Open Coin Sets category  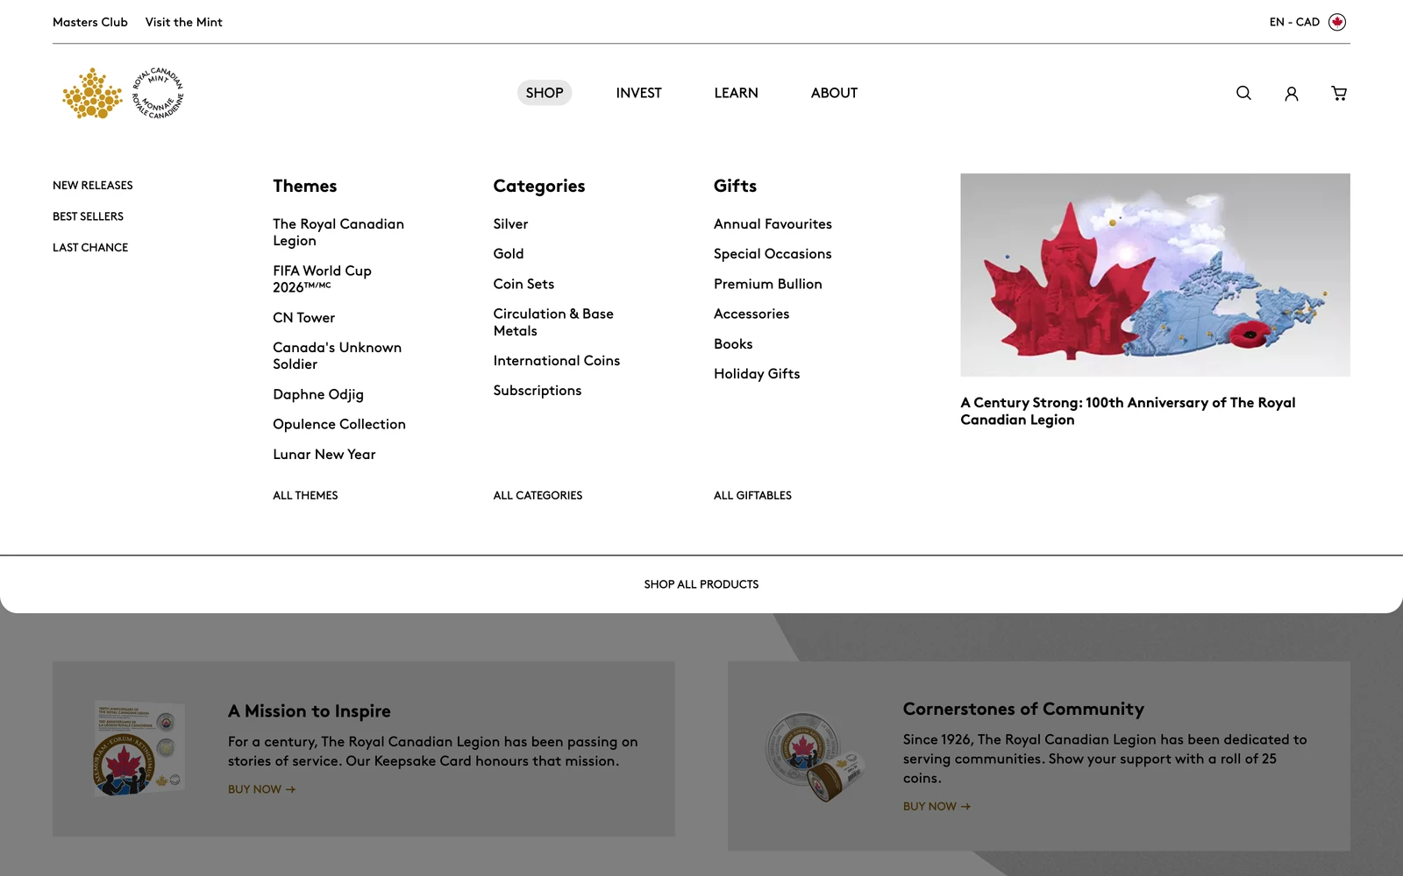[523, 284]
